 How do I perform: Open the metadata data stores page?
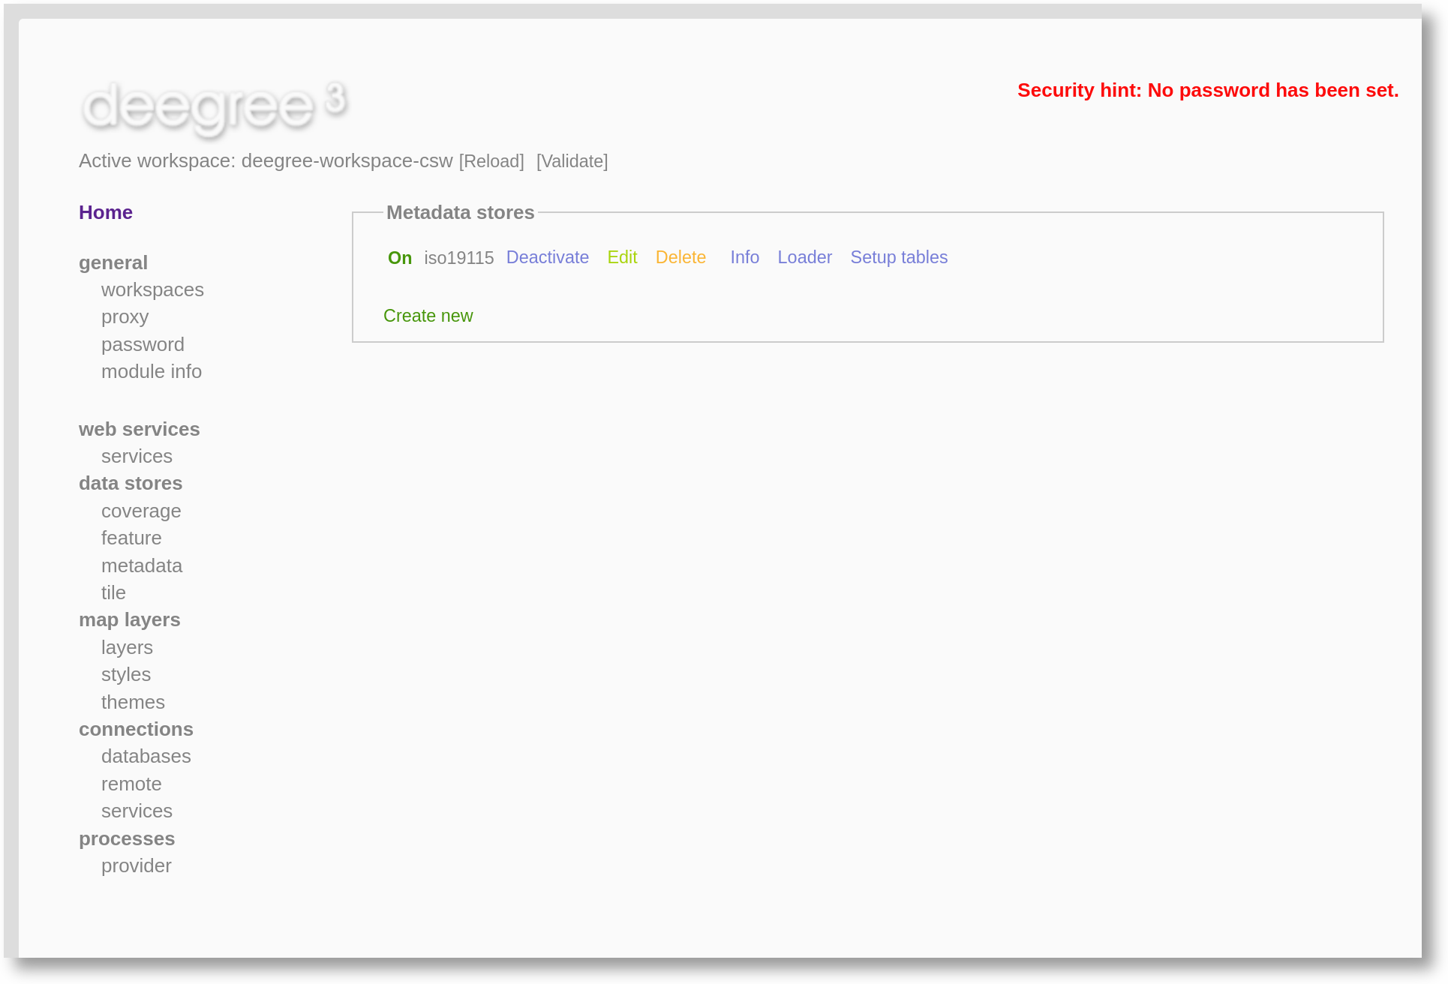point(142,565)
